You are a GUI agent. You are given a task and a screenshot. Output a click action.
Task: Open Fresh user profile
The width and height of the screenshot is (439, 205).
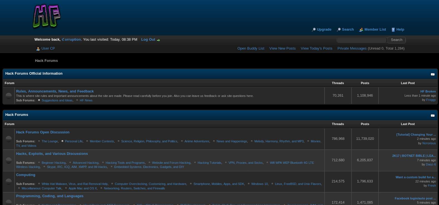tap(432, 186)
